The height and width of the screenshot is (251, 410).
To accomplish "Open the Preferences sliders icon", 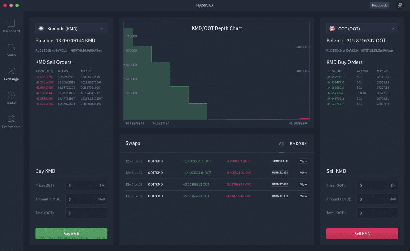I will (11, 119).
